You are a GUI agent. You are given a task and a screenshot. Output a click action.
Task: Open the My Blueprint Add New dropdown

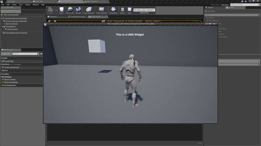(7, 54)
